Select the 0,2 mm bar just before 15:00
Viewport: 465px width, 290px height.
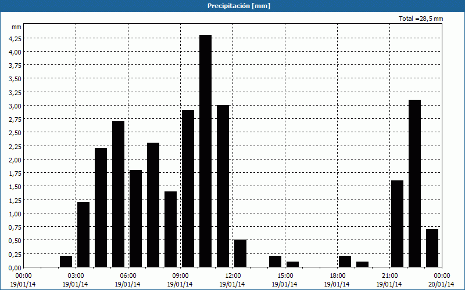coord(275,262)
